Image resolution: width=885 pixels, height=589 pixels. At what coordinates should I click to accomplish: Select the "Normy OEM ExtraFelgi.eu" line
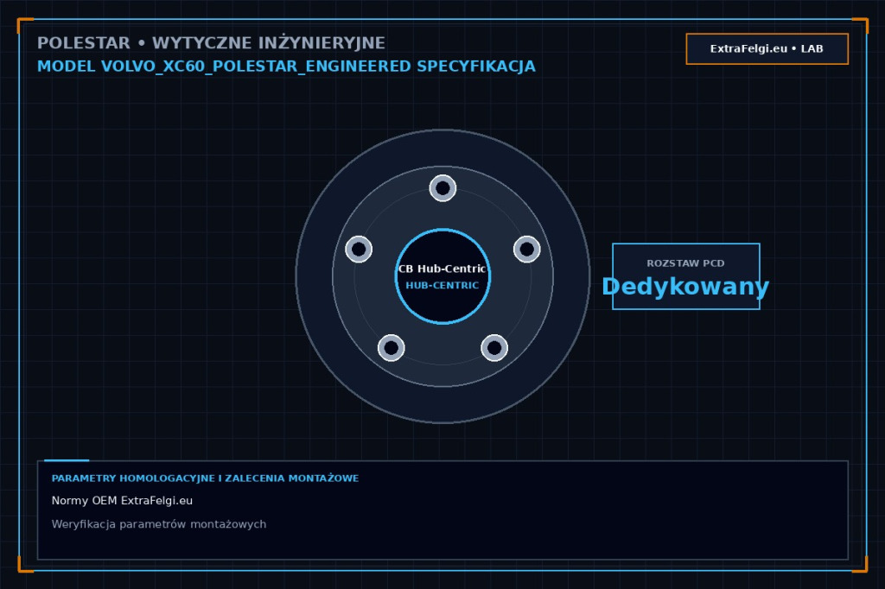pyautogui.click(x=122, y=501)
